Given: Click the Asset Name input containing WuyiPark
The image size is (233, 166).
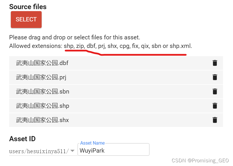Looking at the screenshot, I should coord(114,149).
